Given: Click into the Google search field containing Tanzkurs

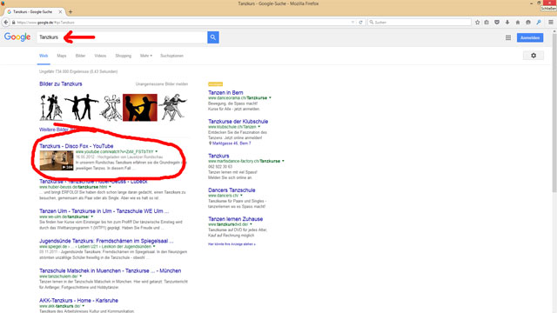Looking at the screenshot, I should (122, 37).
